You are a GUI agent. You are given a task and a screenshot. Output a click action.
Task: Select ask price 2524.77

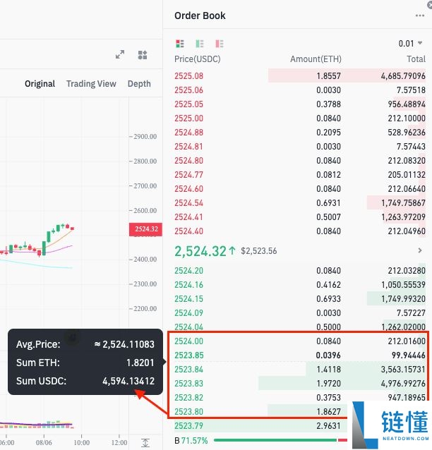188,175
